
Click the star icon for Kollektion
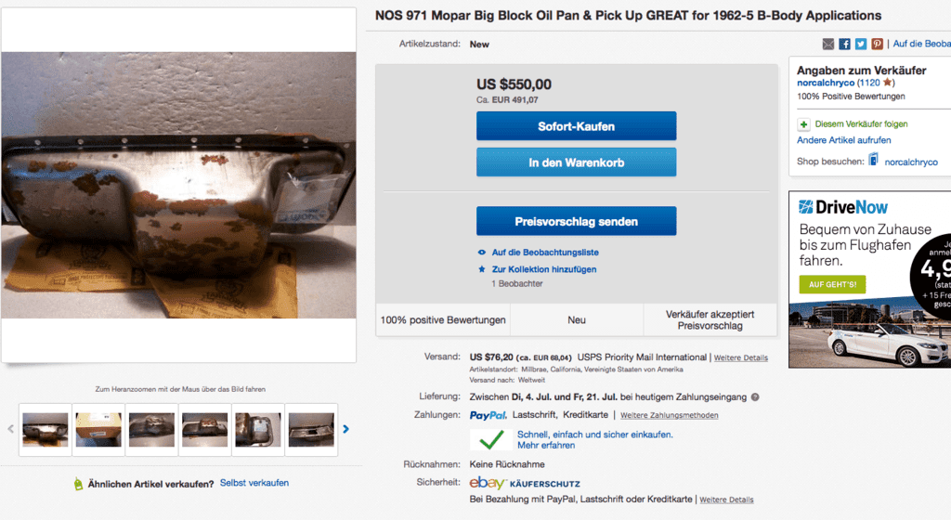(x=481, y=269)
